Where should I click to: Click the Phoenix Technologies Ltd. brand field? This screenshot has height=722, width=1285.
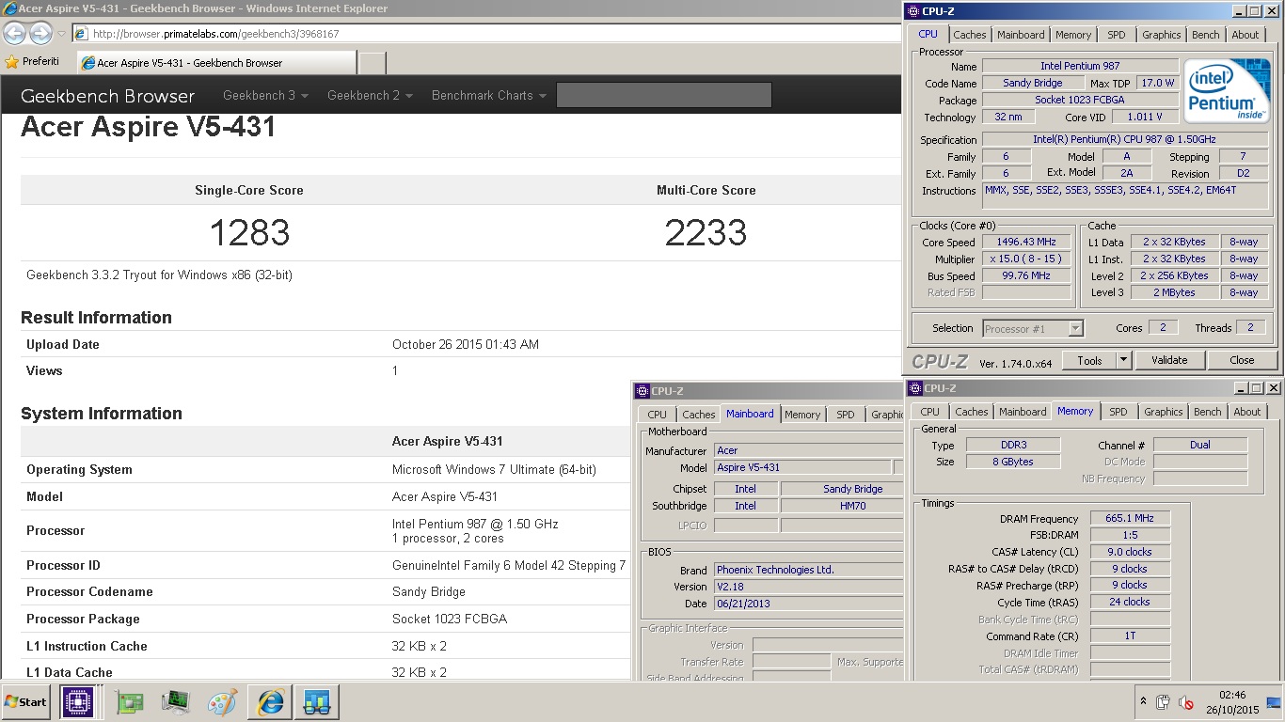coord(809,570)
